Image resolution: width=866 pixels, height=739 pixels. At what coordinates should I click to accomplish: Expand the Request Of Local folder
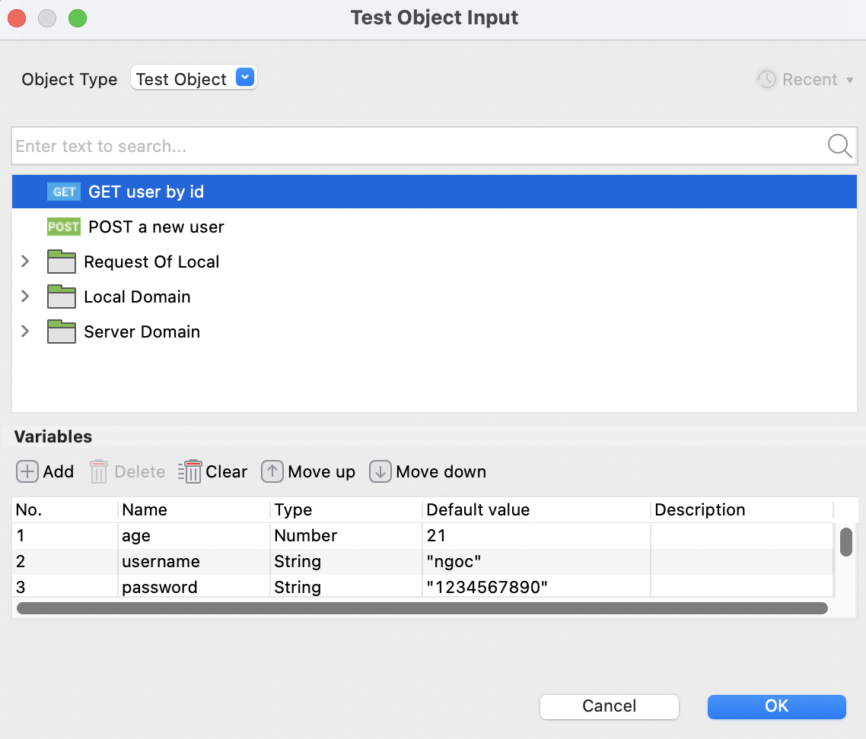pyautogui.click(x=26, y=262)
